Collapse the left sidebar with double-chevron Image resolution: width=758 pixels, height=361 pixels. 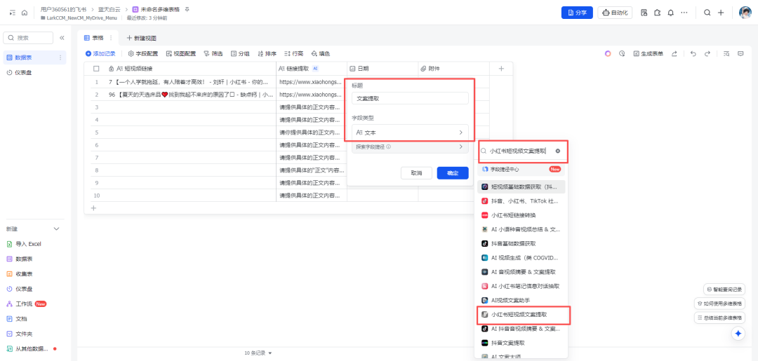(x=62, y=38)
